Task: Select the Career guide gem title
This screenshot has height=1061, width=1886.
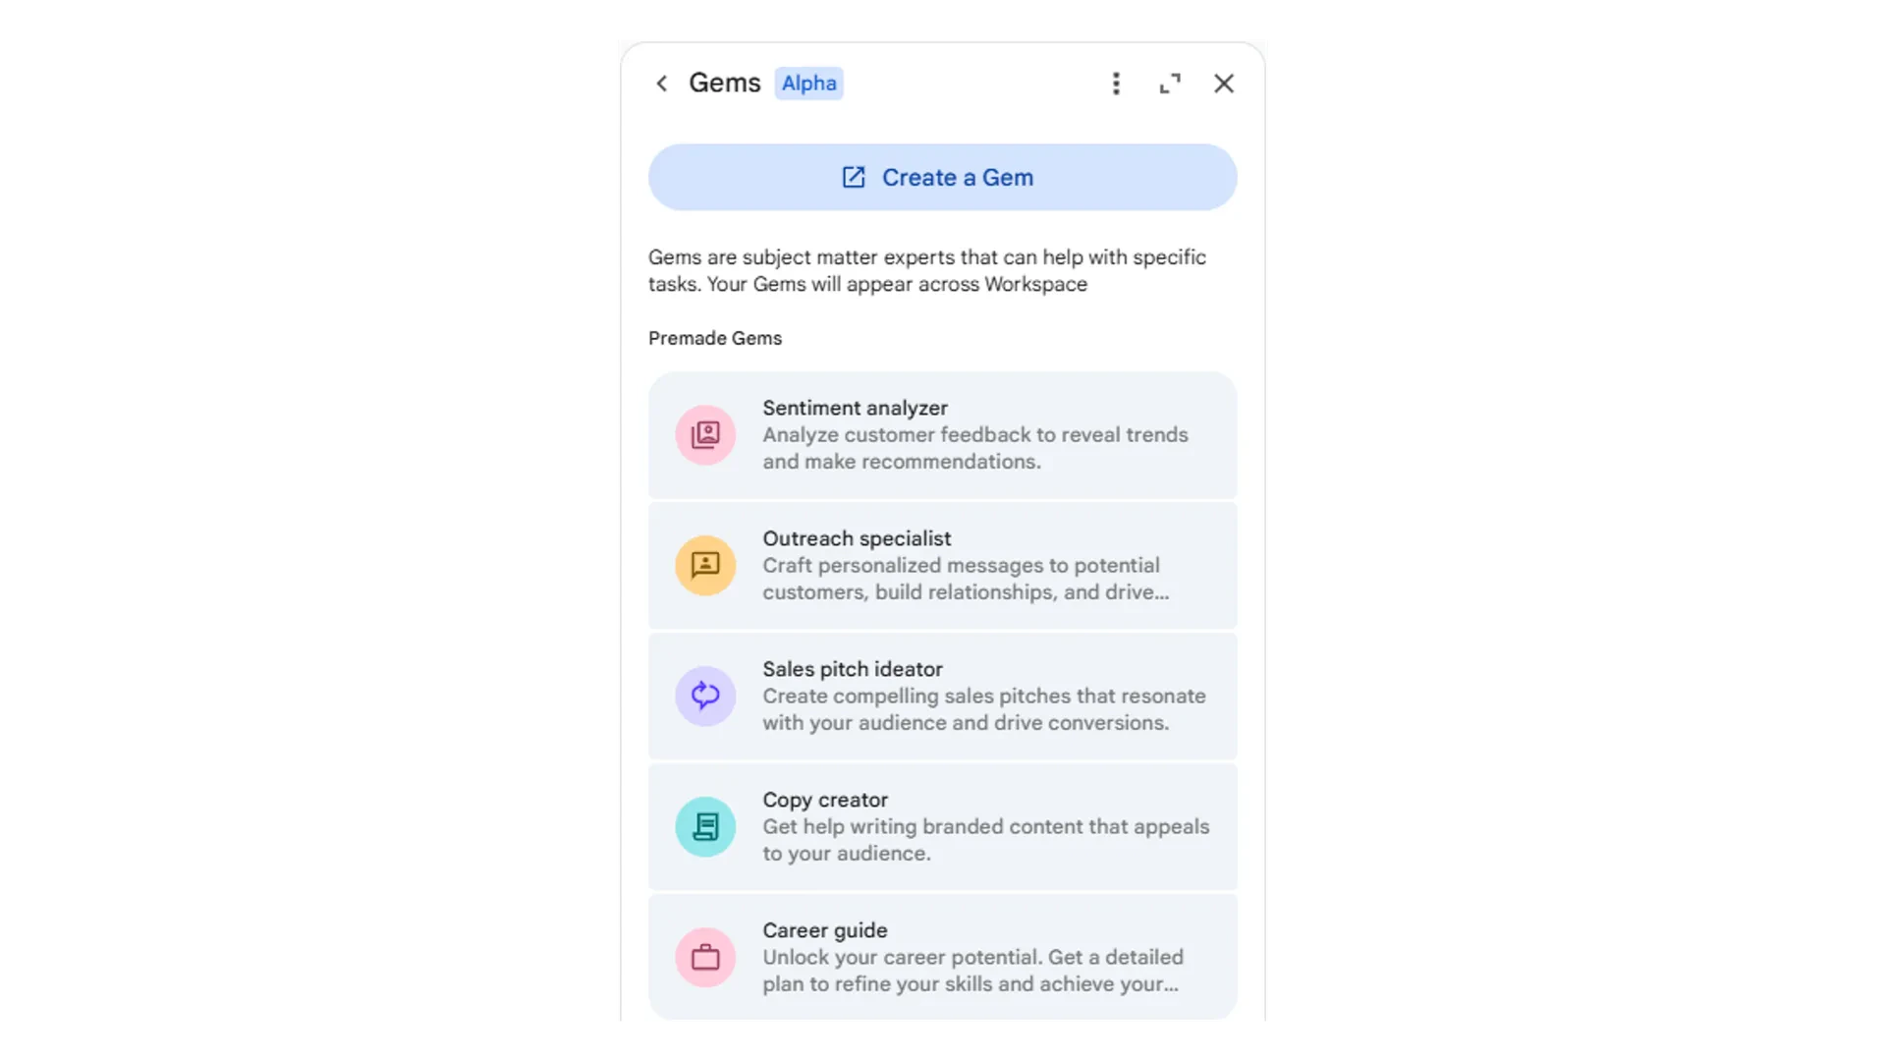Action: click(x=825, y=930)
